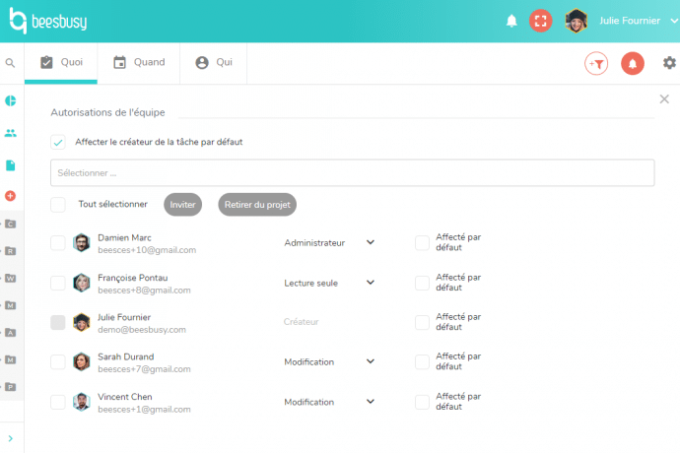Open Françoise Pontau's Lecture seule role dropdown
This screenshot has width=680, height=453.
(329, 283)
